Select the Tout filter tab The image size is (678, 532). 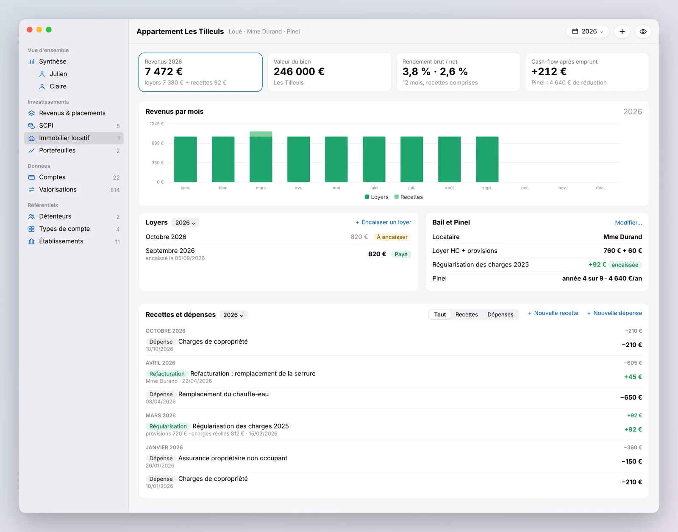pos(440,314)
